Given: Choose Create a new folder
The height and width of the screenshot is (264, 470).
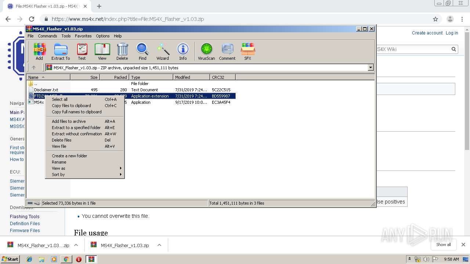Looking at the screenshot, I should click(x=85, y=156).
